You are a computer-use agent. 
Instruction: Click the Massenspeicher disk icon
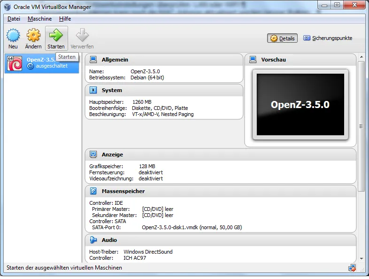click(93, 191)
